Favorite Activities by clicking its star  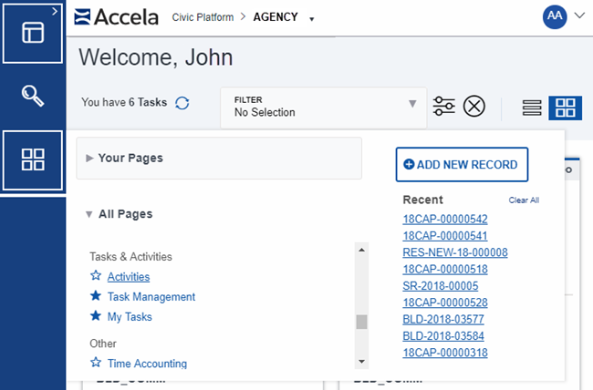(x=96, y=276)
